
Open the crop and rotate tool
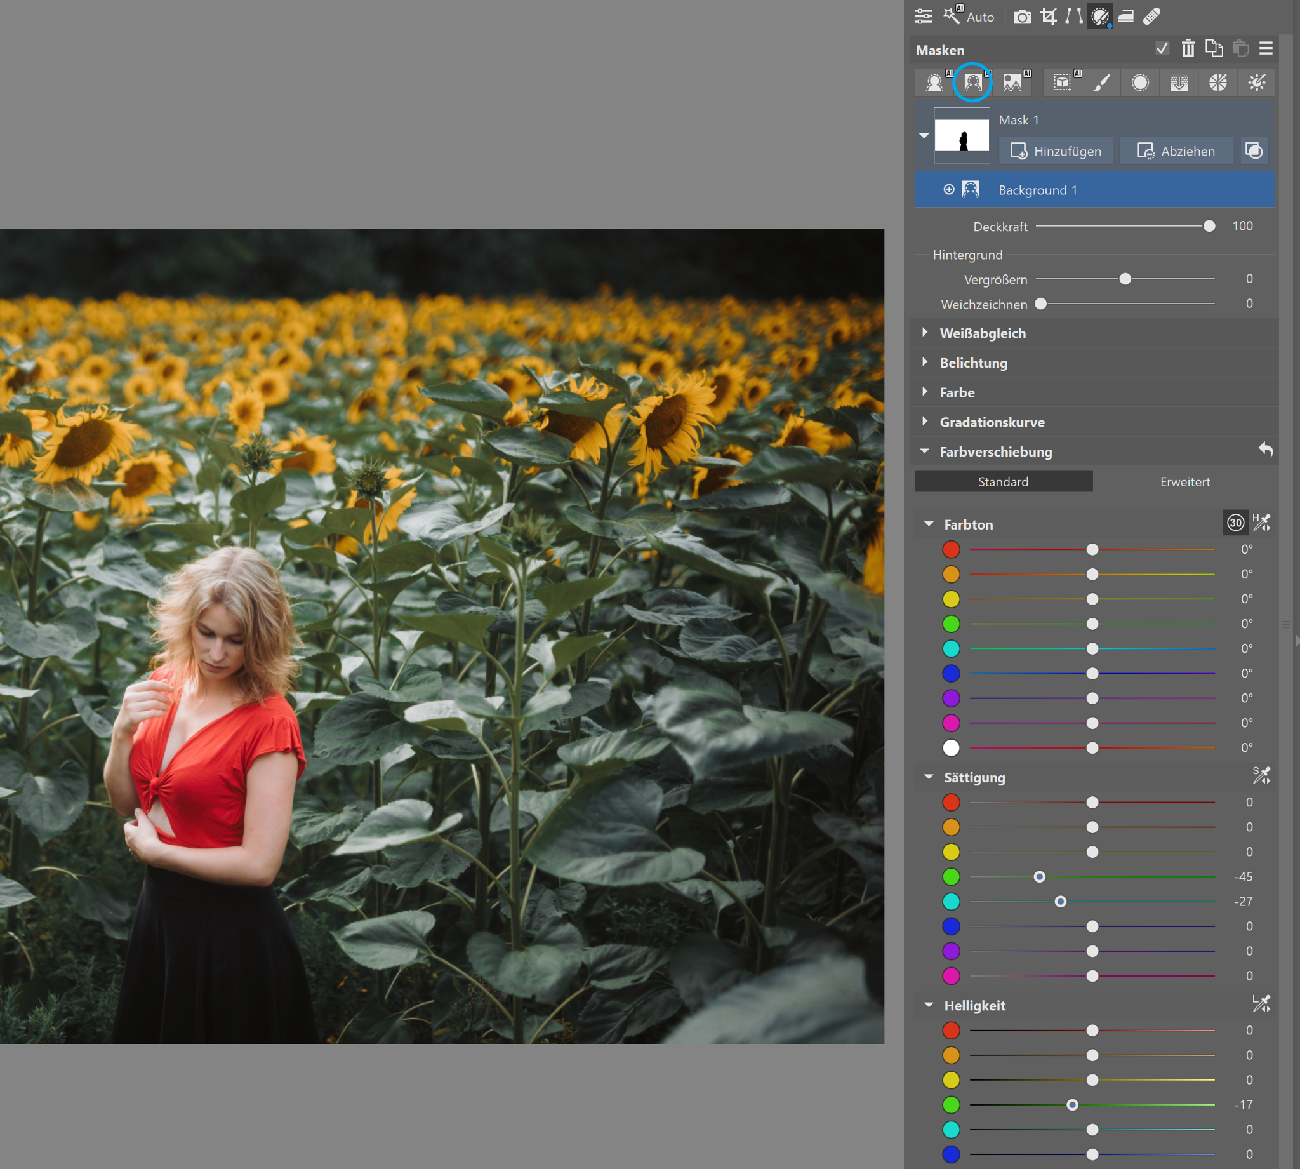click(1049, 16)
